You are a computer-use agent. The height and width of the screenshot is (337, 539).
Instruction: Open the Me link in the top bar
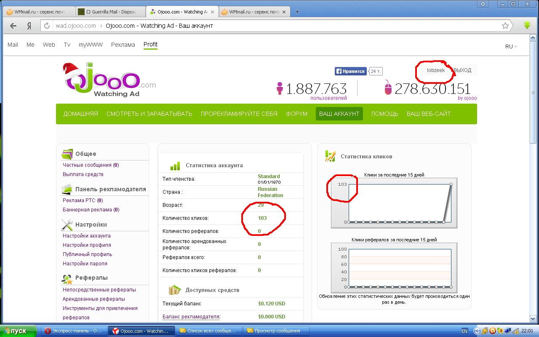click(x=30, y=45)
